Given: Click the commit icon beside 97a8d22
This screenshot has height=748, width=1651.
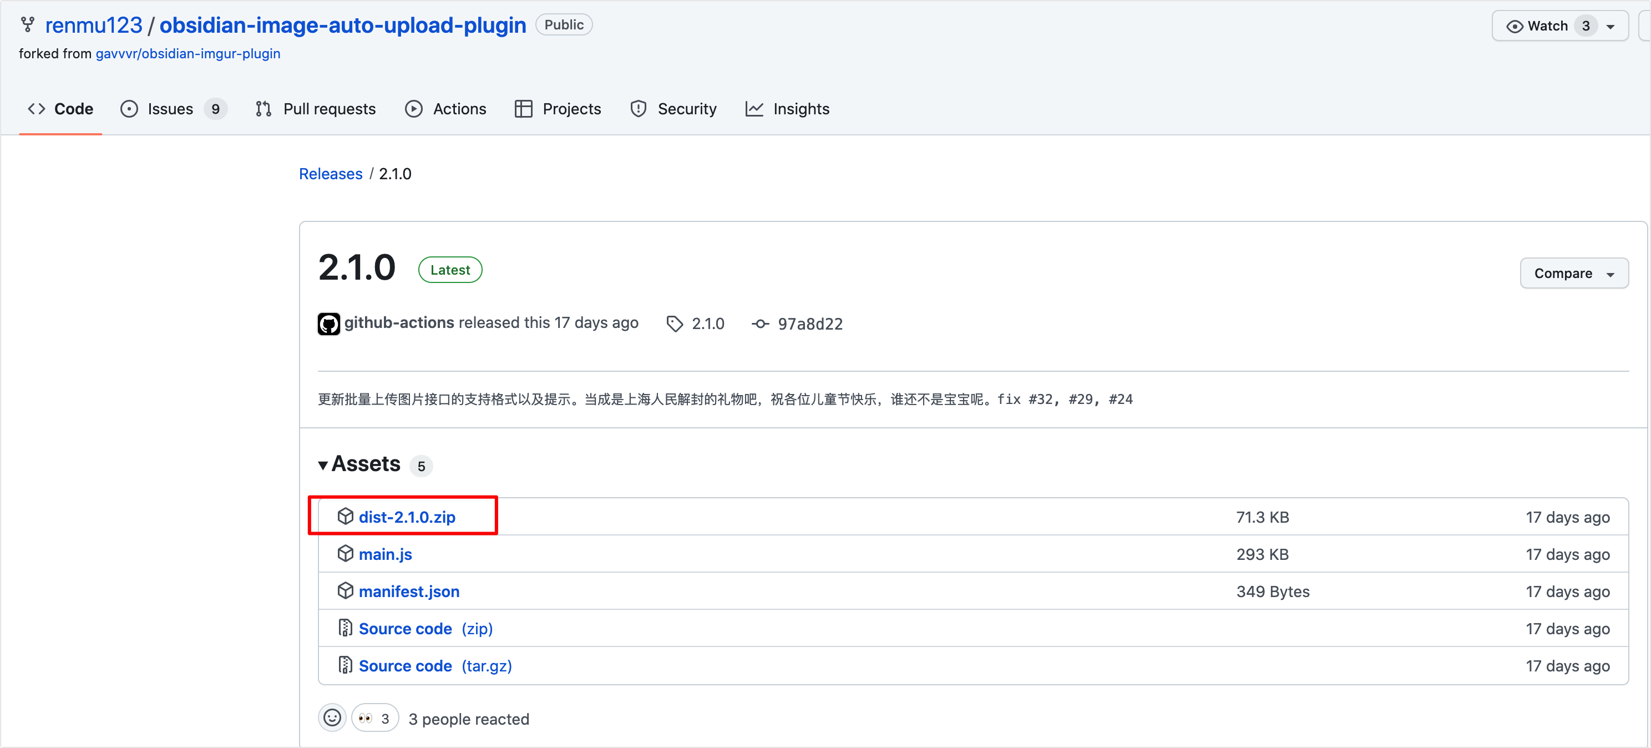Looking at the screenshot, I should coord(760,324).
